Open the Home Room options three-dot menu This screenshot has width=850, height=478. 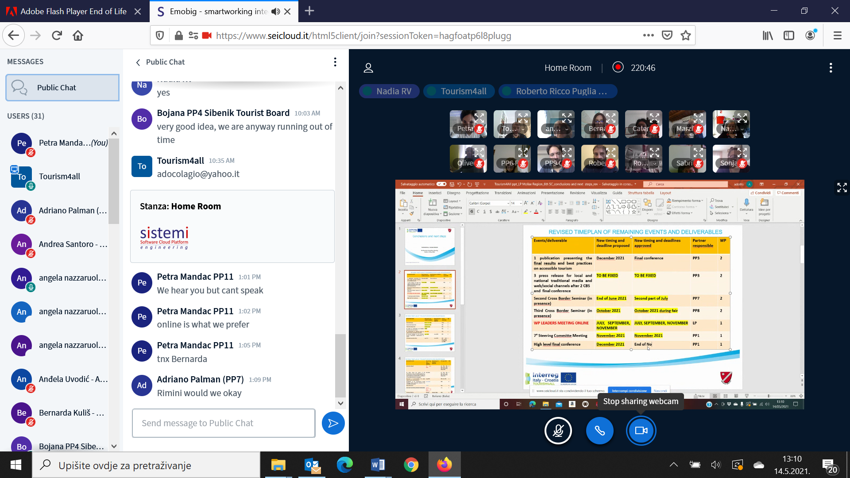coord(831,68)
